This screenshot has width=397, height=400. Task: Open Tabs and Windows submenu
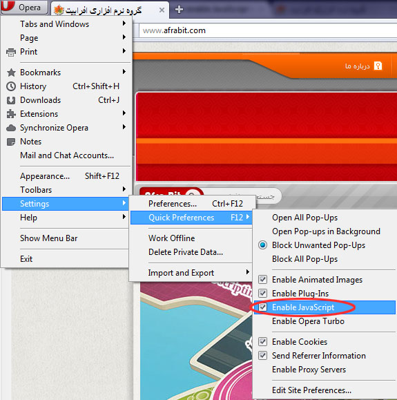66,24
